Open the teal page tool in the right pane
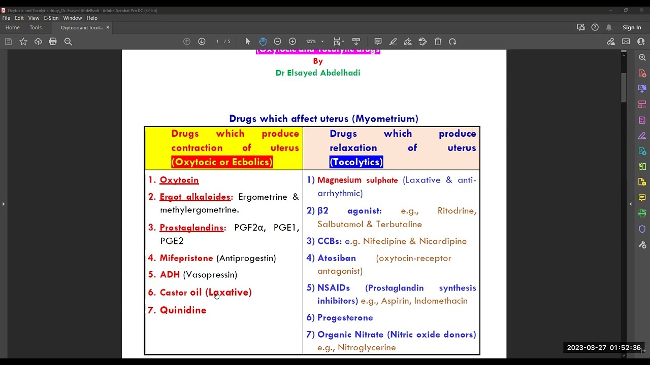 pyautogui.click(x=642, y=151)
